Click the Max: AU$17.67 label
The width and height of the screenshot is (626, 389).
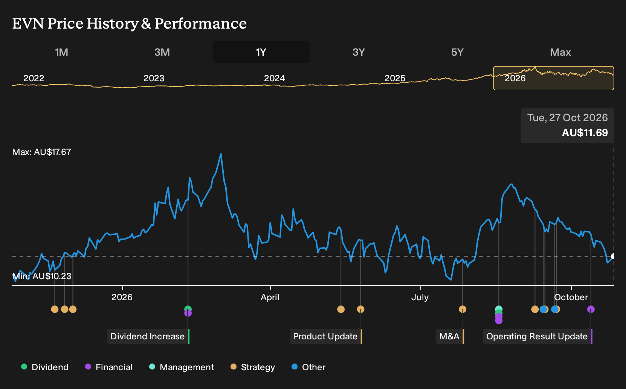pyautogui.click(x=41, y=152)
